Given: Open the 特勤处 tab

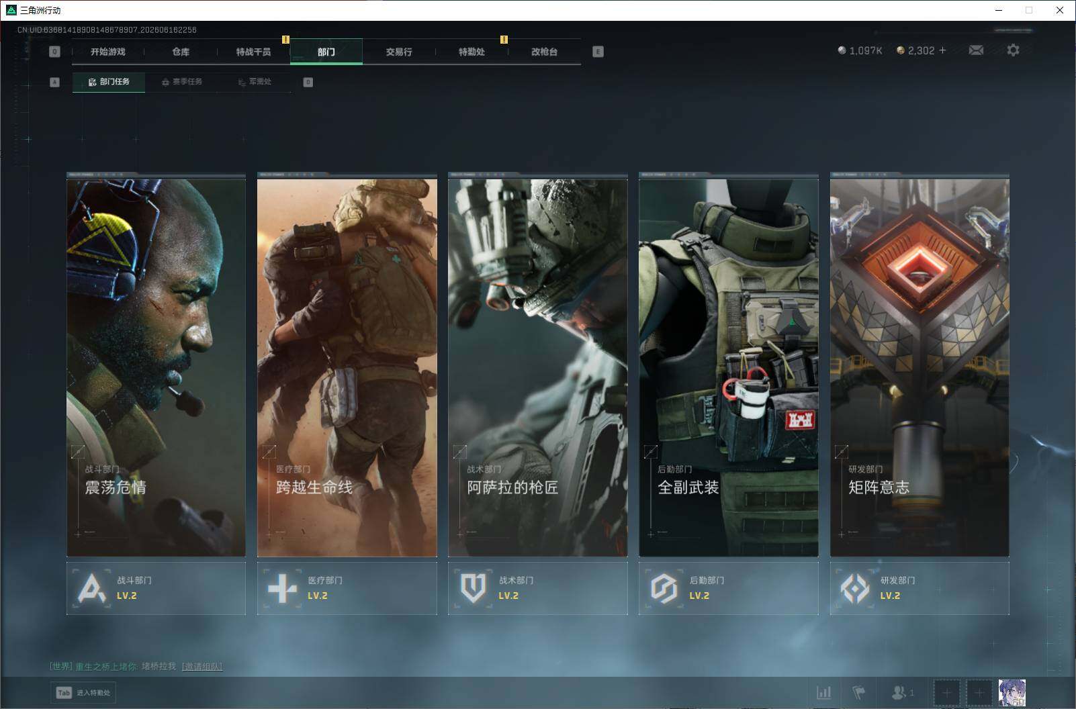Looking at the screenshot, I should 472,52.
